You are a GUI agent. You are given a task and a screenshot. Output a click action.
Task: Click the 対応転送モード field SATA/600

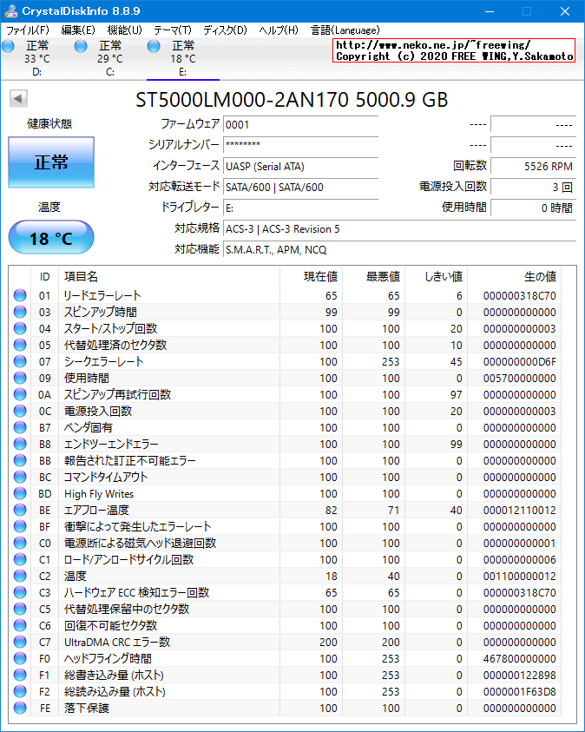pos(300,187)
